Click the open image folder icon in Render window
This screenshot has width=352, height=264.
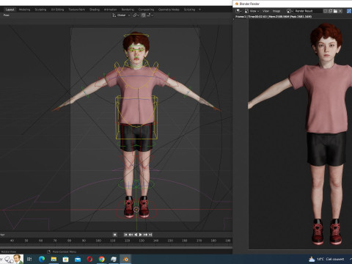(x=335, y=11)
